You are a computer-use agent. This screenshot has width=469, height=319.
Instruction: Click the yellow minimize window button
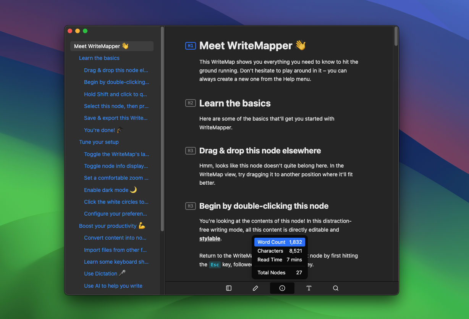(78, 31)
